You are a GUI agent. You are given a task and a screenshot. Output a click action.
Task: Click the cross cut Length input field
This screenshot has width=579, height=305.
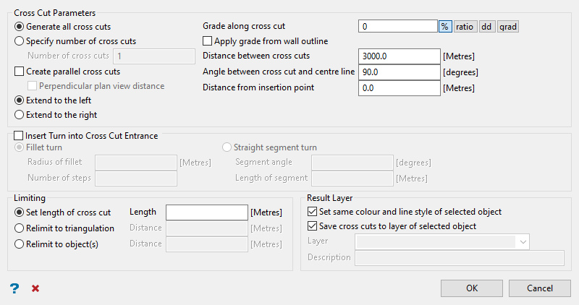pyautogui.click(x=207, y=212)
